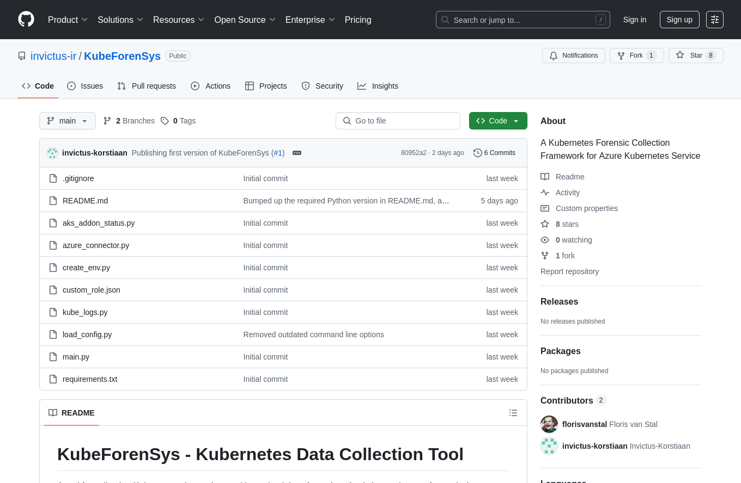The height and width of the screenshot is (483, 741).
Task: Expand commit message ellipsis icon
Action: [x=297, y=153]
